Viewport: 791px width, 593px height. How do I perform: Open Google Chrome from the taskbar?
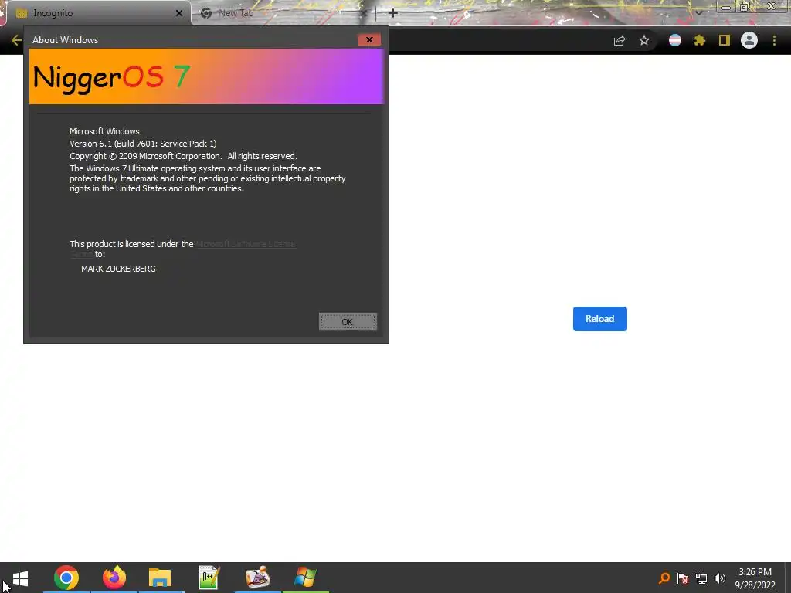click(66, 578)
